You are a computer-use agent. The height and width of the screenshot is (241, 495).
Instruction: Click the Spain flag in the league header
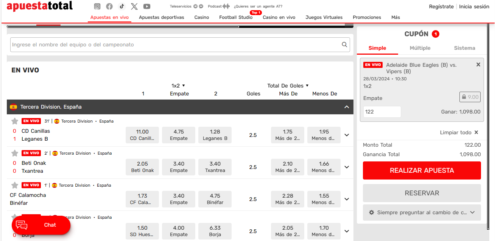coord(14,107)
